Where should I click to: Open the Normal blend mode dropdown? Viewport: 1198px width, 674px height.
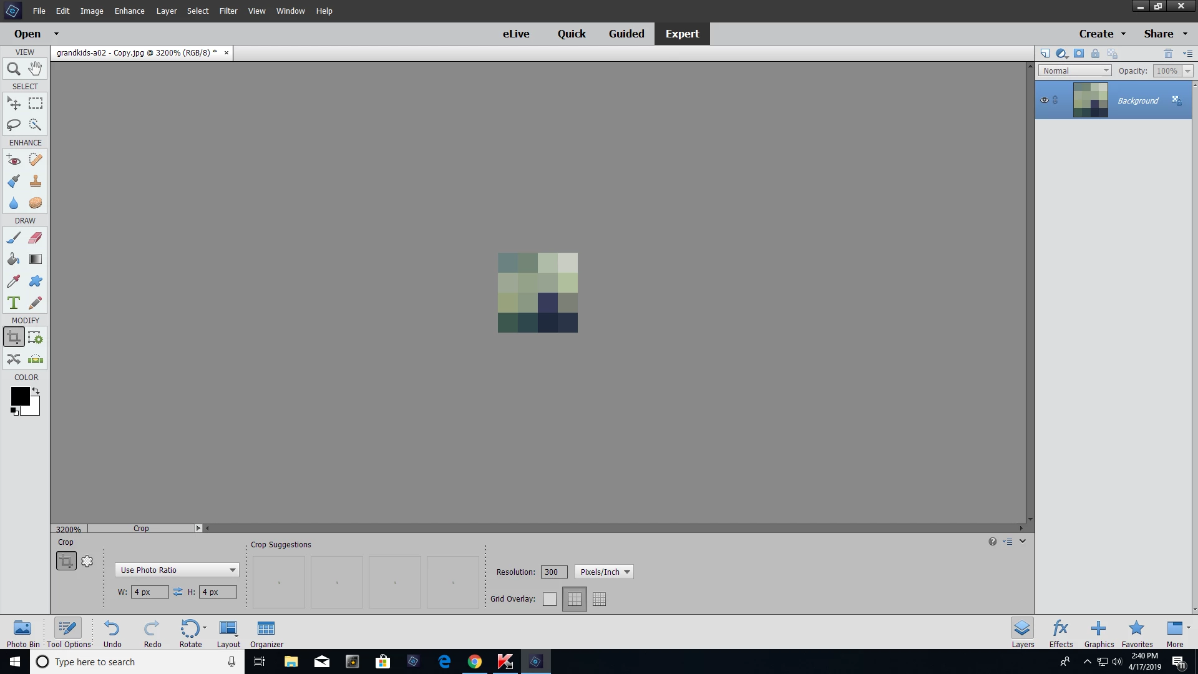(1074, 71)
